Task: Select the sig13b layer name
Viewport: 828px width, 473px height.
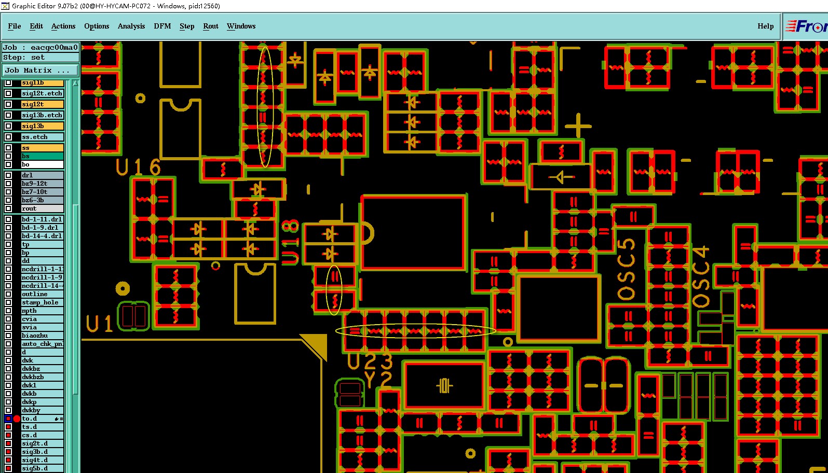Action: tap(42, 126)
